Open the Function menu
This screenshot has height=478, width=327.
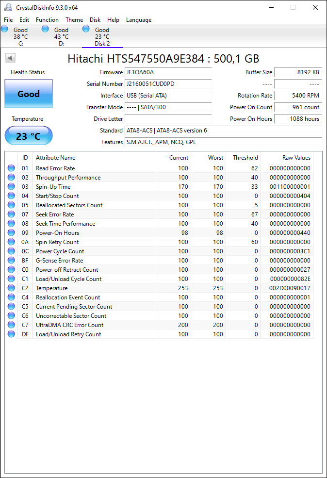click(47, 20)
